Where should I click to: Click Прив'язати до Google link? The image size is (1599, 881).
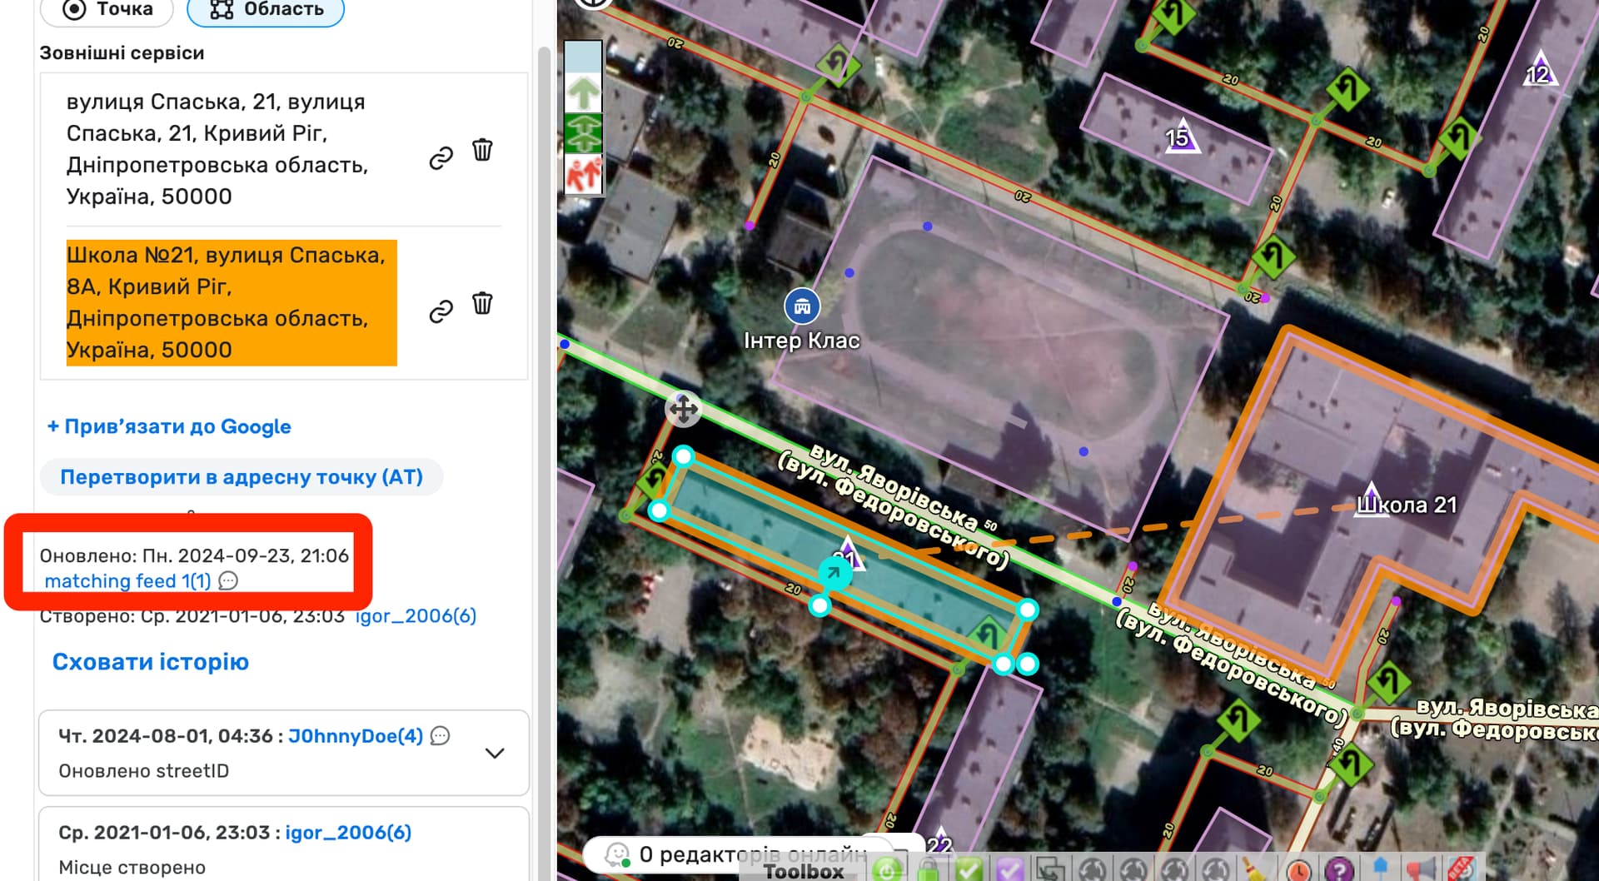169,426
